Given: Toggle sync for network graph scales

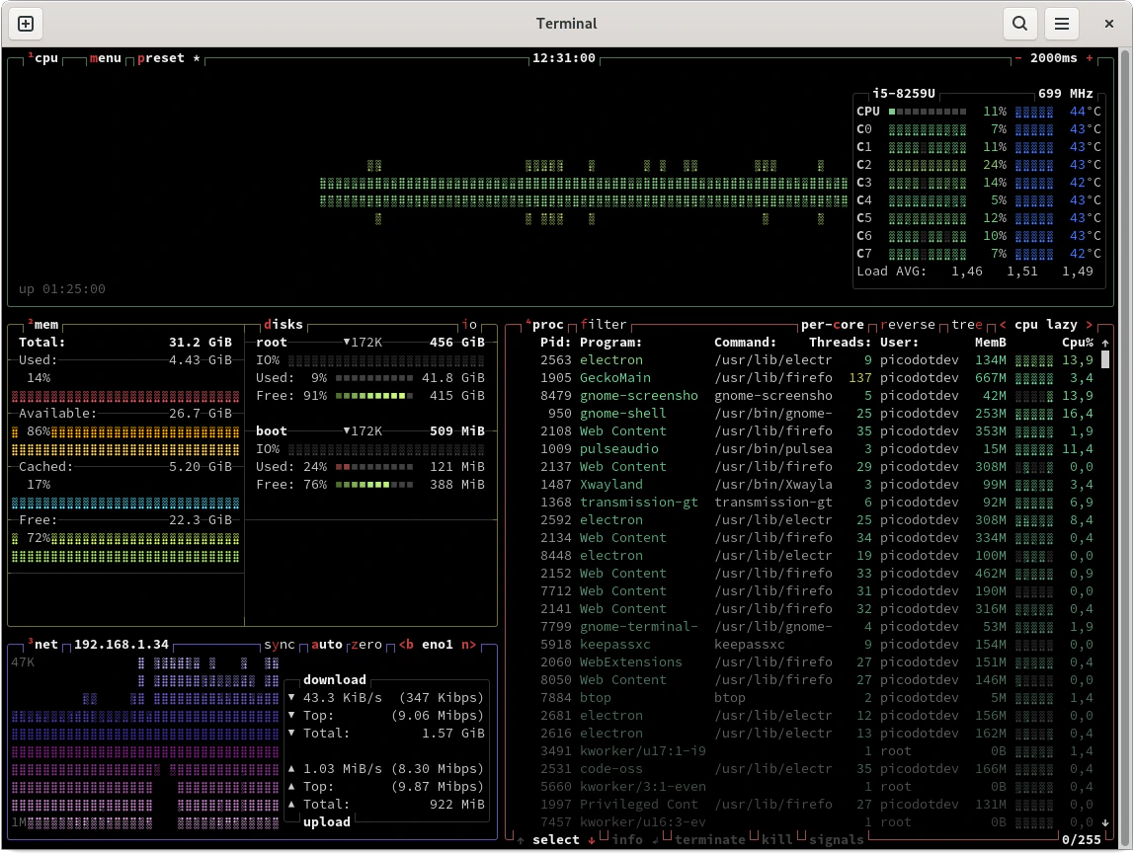Looking at the screenshot, I should [x=280, y=644].
